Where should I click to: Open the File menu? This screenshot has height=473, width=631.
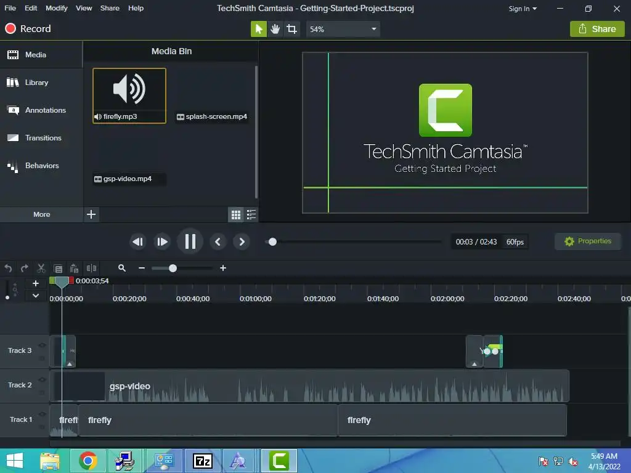[x=10, y=8]
